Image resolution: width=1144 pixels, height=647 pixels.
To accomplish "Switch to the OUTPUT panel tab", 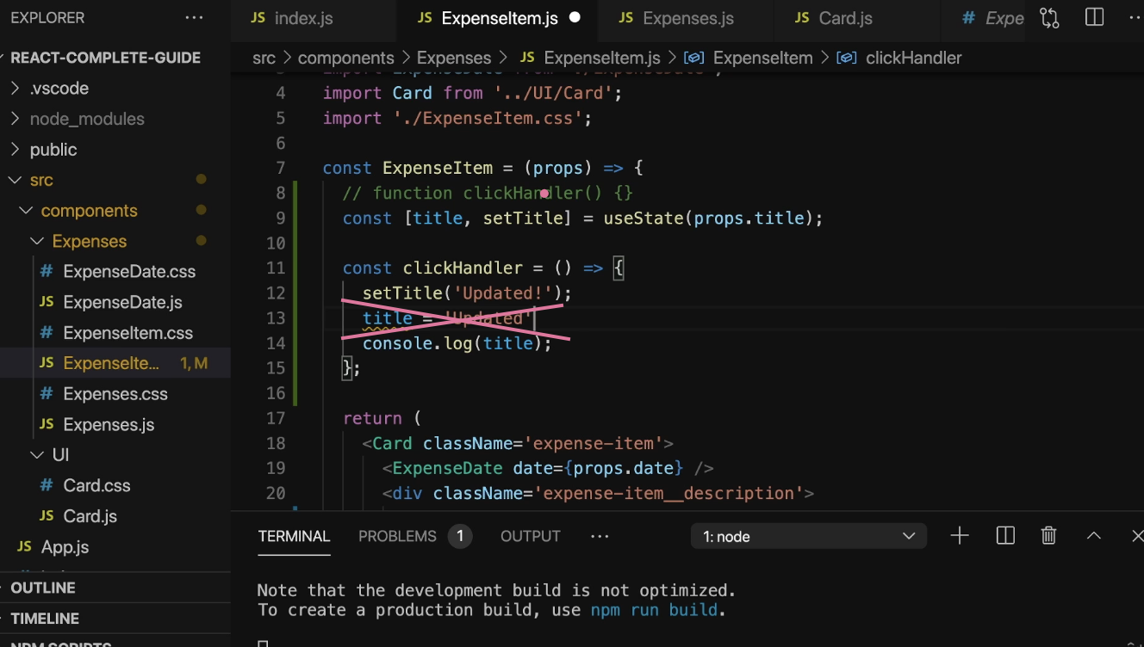I will [x=531, y=536].
